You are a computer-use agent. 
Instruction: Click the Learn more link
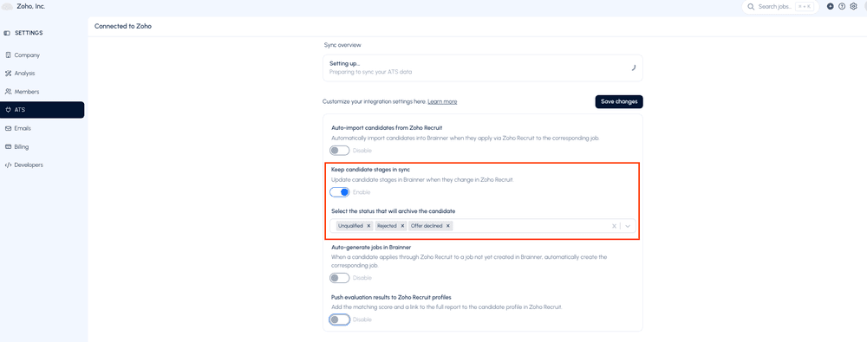pos(442,101)
